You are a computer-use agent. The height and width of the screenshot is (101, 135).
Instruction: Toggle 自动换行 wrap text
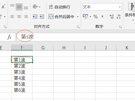click(60, 7)
